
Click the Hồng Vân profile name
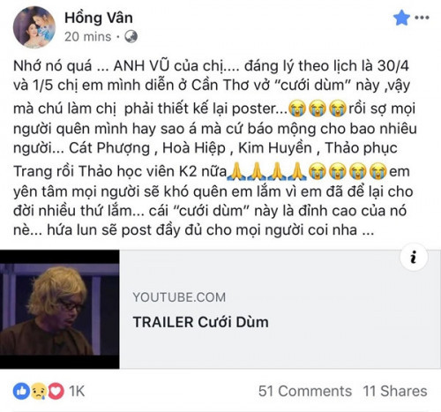coord(99,18)
